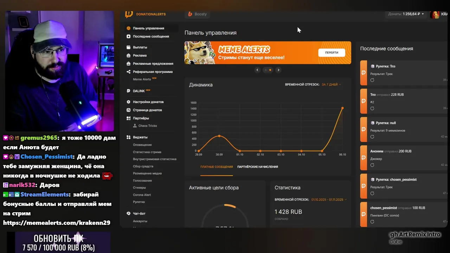The height and width of the screenshot is (253, 450).
Task: Open the ЗА 7 ДНЕЙ time range dropdown
Action: coord(331,85)
